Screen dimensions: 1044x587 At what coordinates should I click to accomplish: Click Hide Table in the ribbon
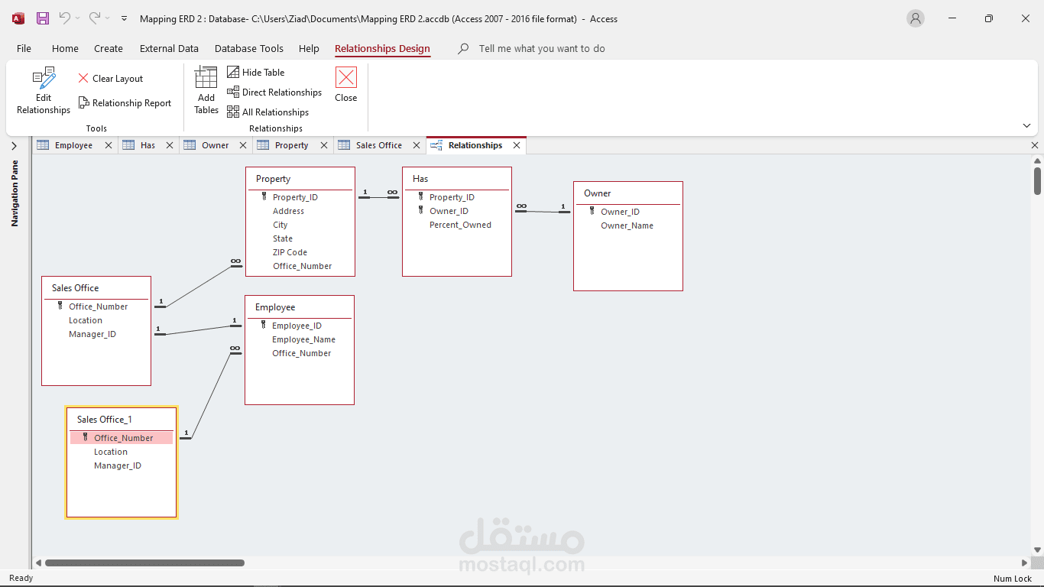tap(256, 73)
